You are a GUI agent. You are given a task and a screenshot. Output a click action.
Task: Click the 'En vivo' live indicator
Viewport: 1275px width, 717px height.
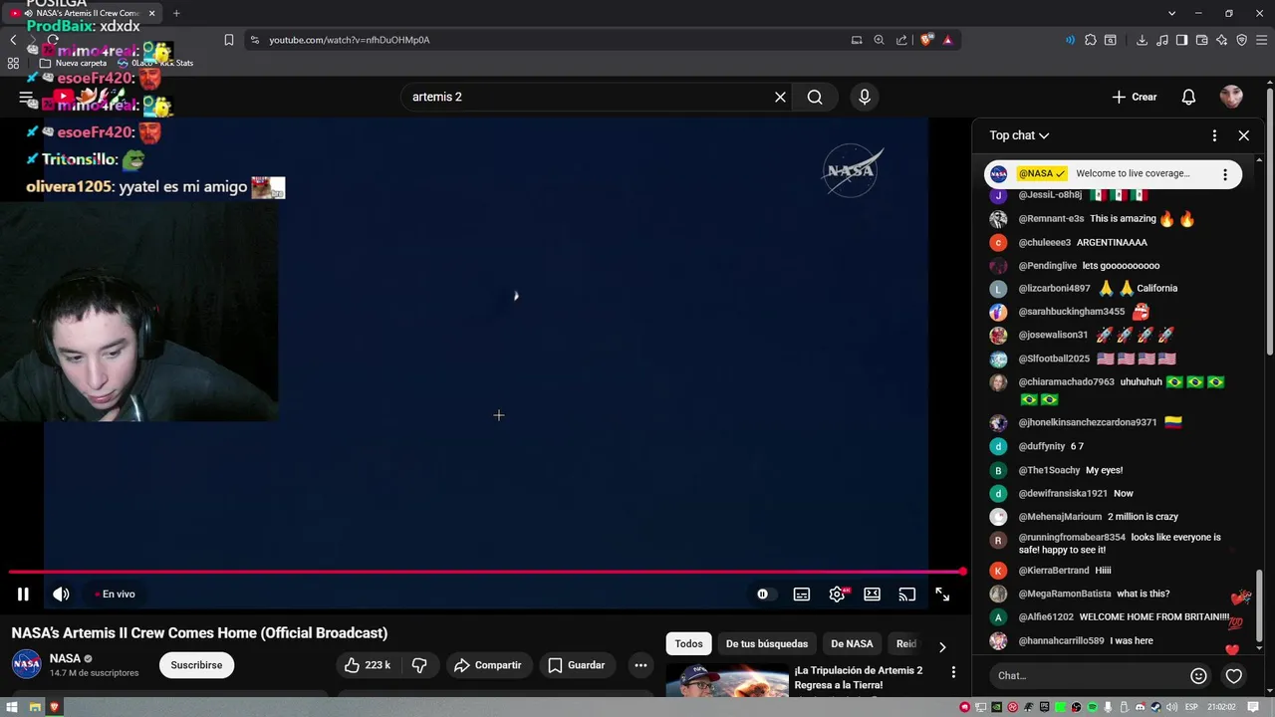pyautogui.click(x=116, y=595)
